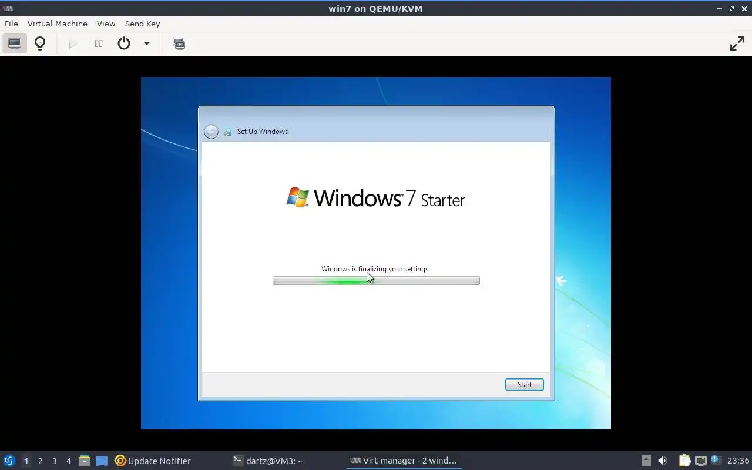Expand the shutdown options dropdown arrow

(147, 43)
